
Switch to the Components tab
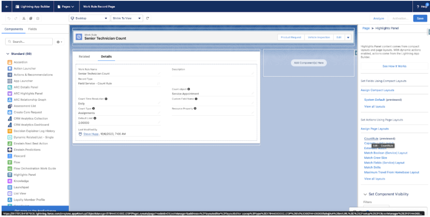coord(14,29)
